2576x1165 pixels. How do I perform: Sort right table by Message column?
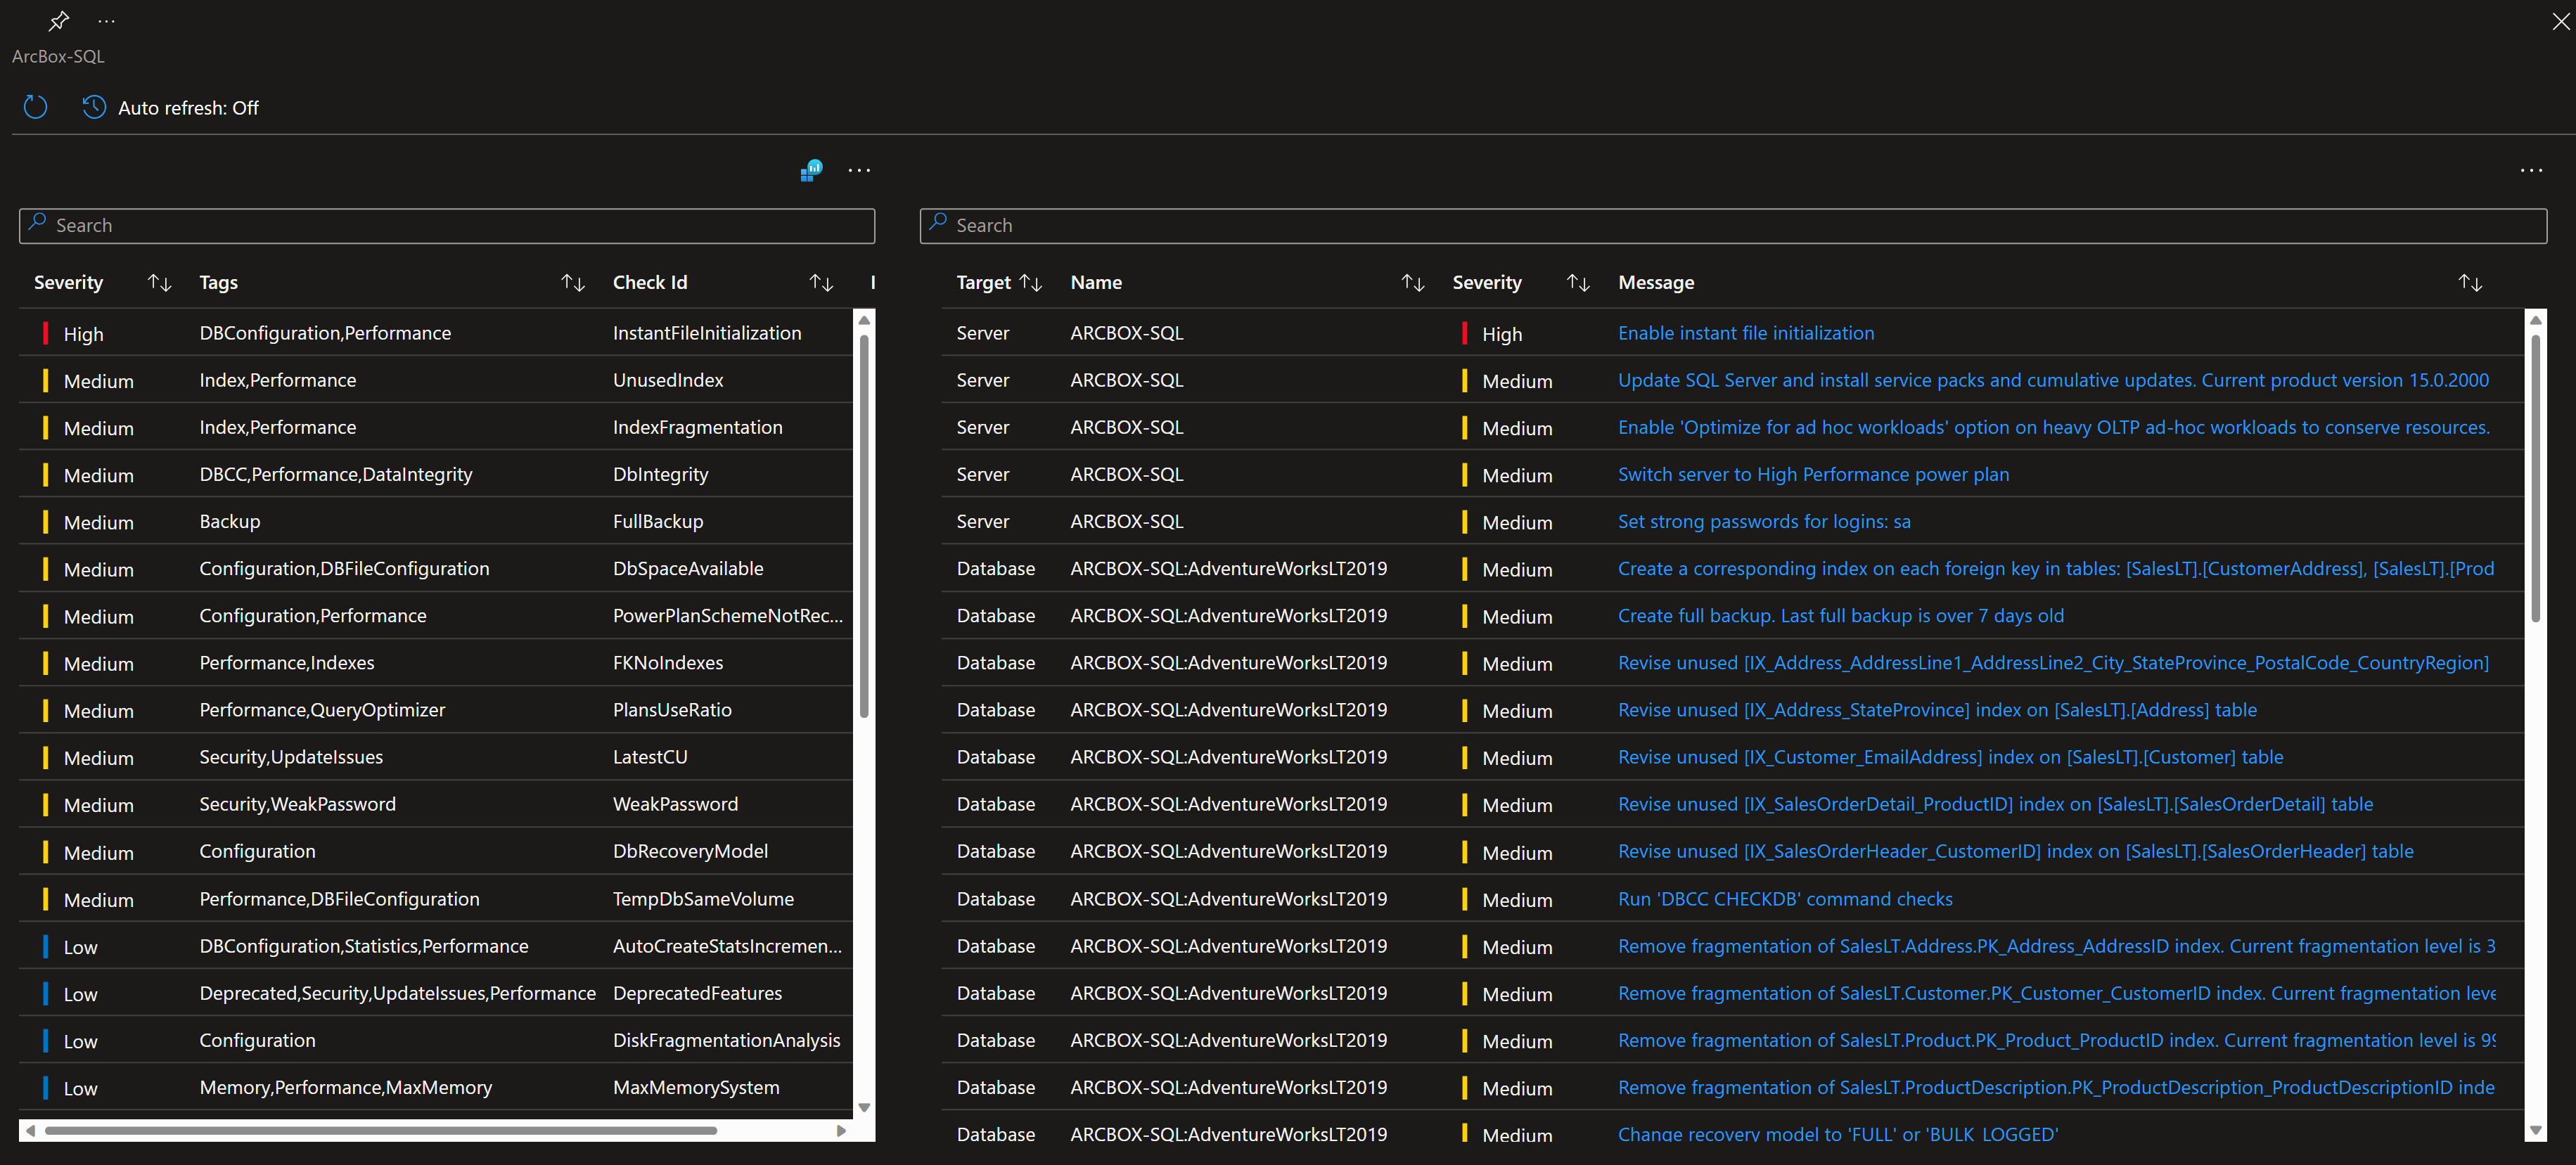click(x=2470, y=283)
